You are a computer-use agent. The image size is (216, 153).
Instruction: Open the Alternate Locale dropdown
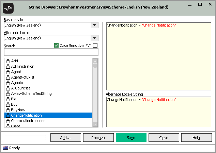94,38
